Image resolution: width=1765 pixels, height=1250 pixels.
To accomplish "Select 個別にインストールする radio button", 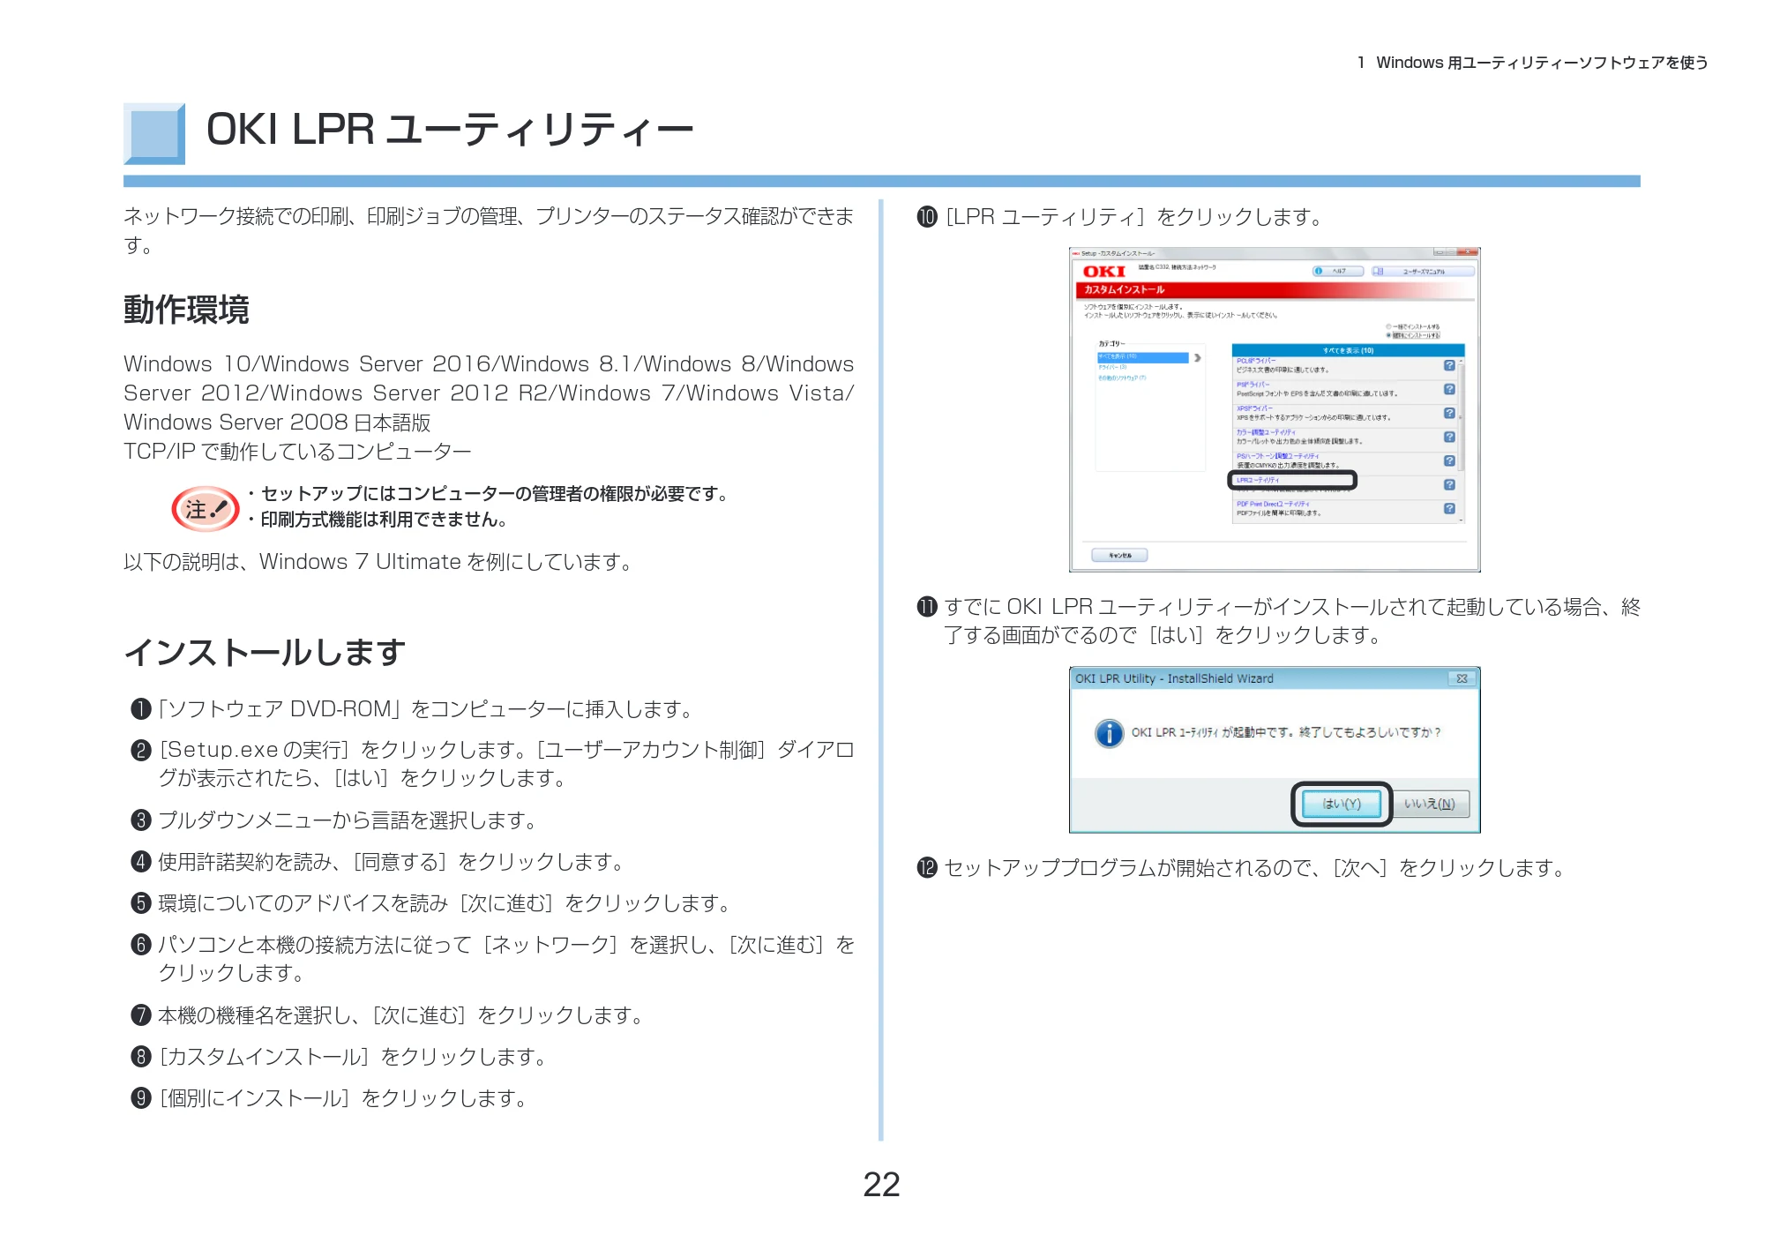I will click(1388, 335).
